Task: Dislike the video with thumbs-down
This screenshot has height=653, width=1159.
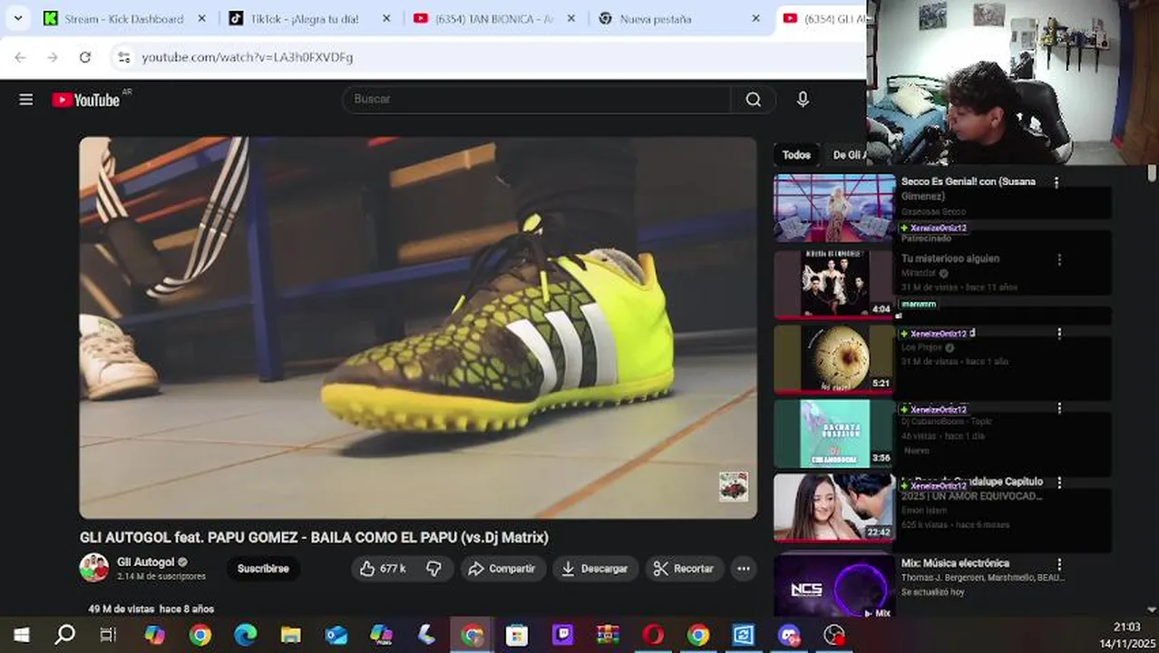Action: click(x=434, y=569)
